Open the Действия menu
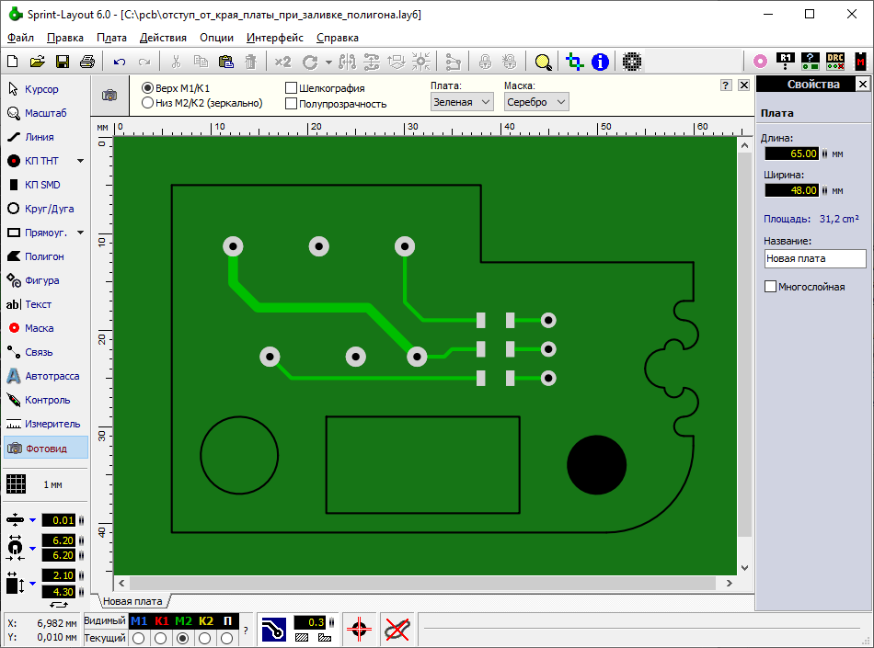This screenshot has width=874, height=648. coord(163,38)
